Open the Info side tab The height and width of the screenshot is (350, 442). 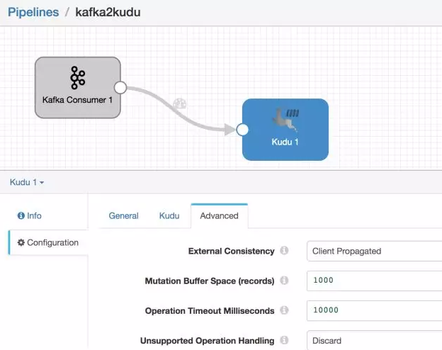[x=30, y=216]
